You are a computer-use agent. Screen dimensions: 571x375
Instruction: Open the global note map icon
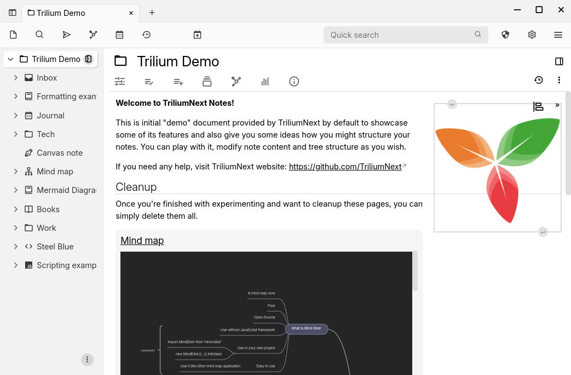[93, 35]
